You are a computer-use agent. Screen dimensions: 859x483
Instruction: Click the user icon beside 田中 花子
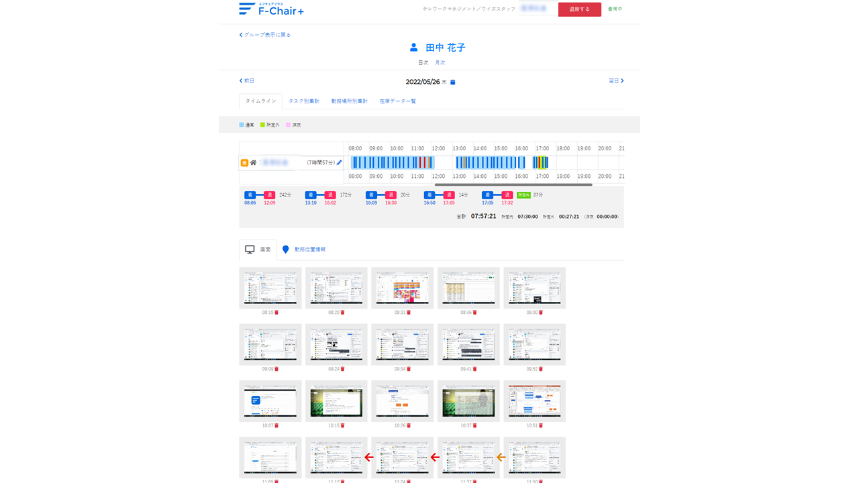pos(414,48)
